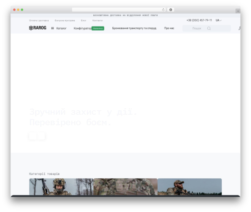Viewport: 251px width, 212px height.
Task: Click the RAROG logo
Action: (x=38, y=28)
